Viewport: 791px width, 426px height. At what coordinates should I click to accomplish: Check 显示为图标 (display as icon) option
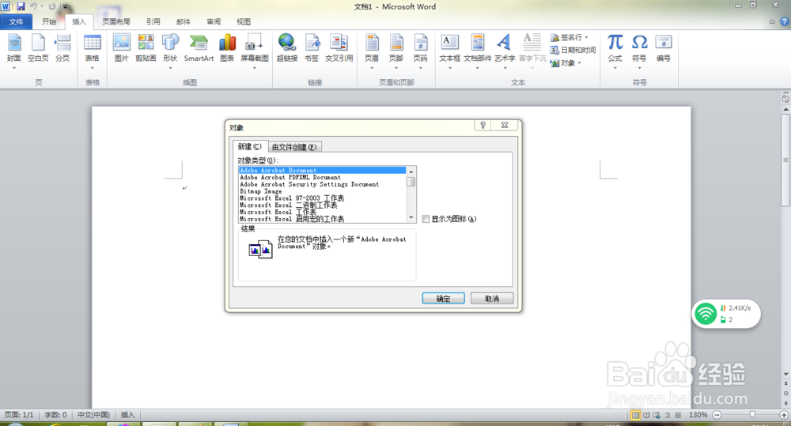(x=426, y=219)
